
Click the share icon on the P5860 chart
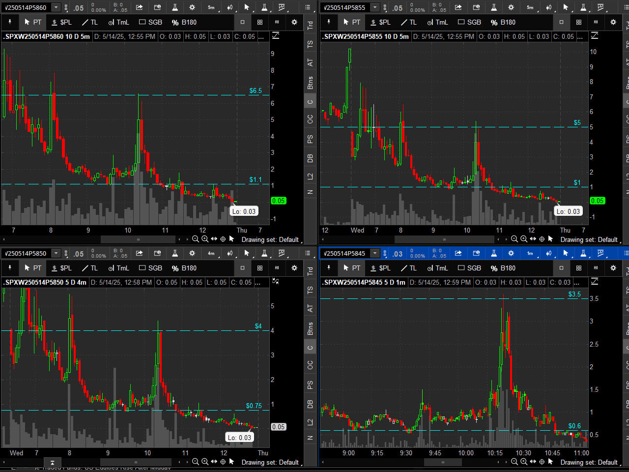[x=140, y=7]
